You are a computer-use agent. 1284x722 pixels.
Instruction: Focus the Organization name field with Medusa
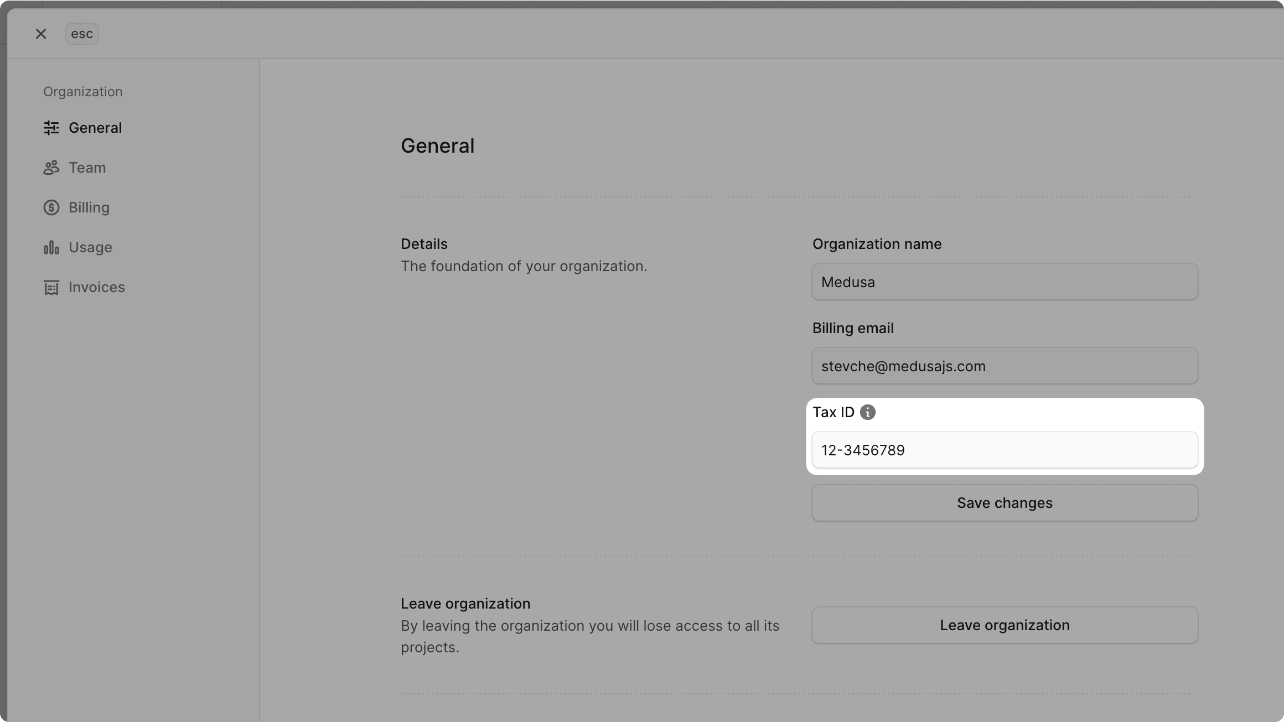pyautogui.click(x=1005, y=282)
